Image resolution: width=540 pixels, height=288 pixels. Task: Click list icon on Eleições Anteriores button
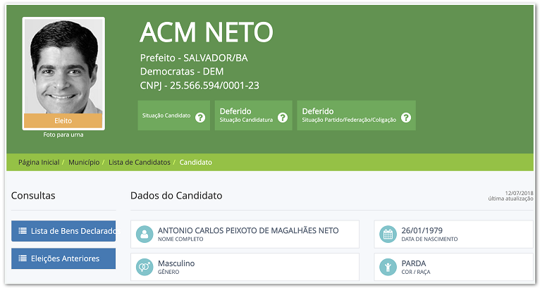click(23, 258)
